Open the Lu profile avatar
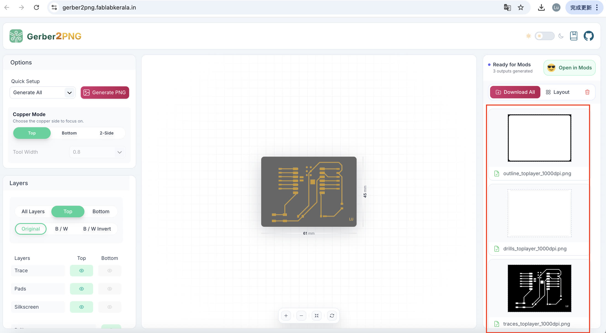 [556, 7]
